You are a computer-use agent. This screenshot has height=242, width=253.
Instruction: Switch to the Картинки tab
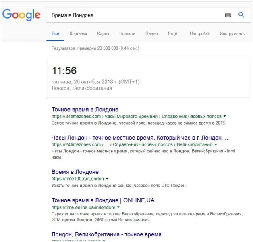(x=78, y=34)
